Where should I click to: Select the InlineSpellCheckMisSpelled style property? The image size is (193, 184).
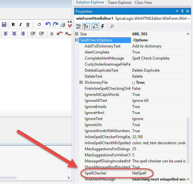coord(107,143)
